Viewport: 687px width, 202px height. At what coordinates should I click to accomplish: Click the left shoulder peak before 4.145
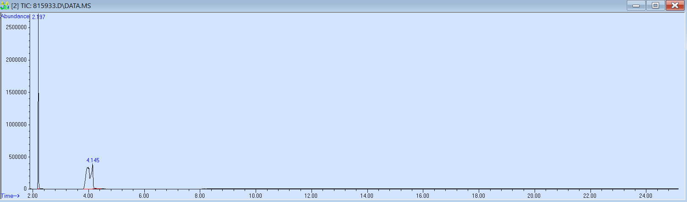[x=88, y=168]
